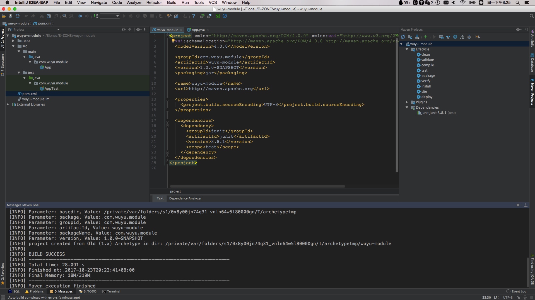Screen dimensions: 535x300
Task: Open the Refactor menu
Action: [x=154, y=3]
